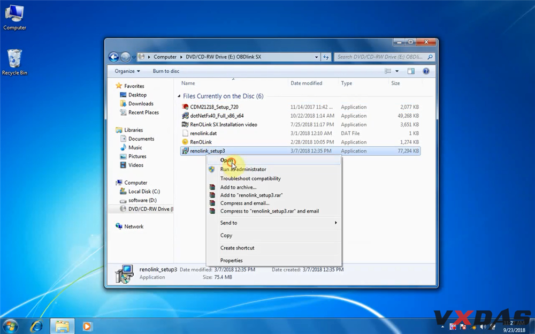Expand the Send to submenu
The height and width of the screenshot is (334, 535).
(273, 223)
